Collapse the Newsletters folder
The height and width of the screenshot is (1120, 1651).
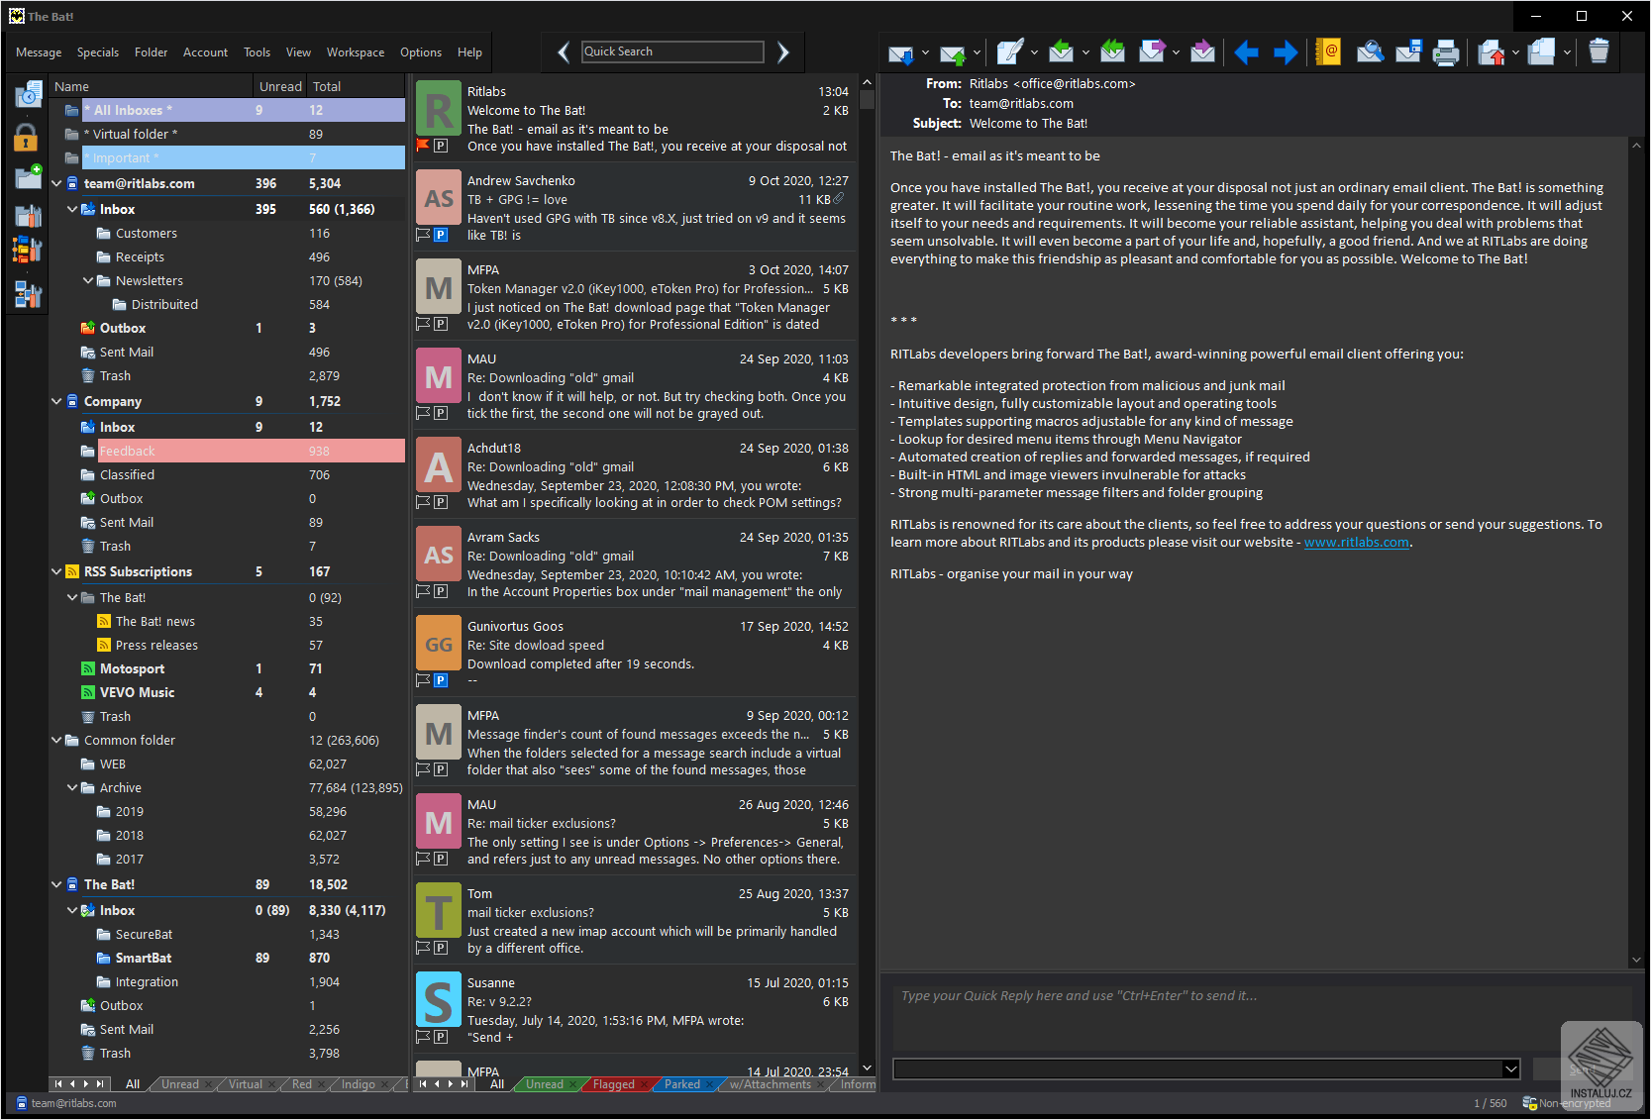pos(88,280)
